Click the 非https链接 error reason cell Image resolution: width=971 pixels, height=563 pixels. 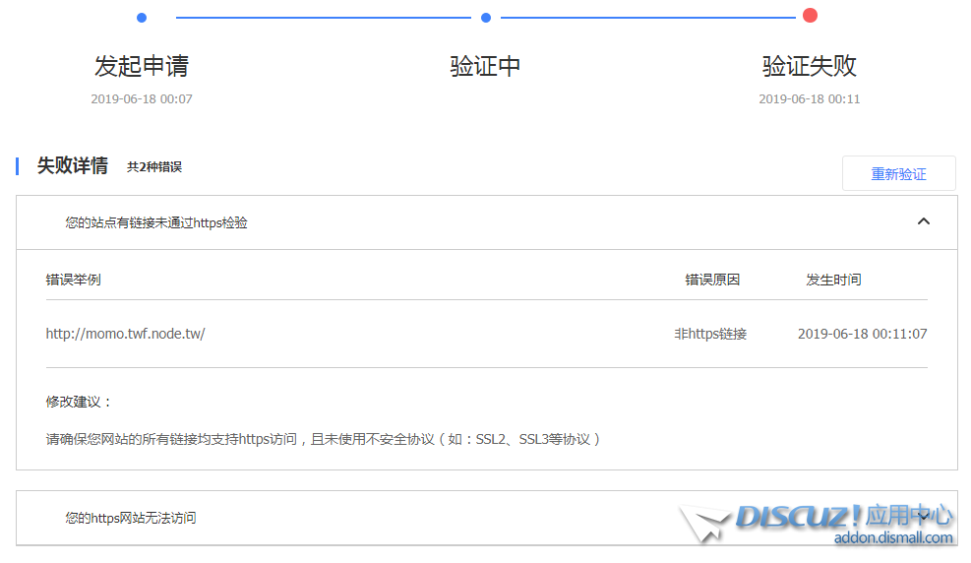pyautogui.click(x=710, y=334)
